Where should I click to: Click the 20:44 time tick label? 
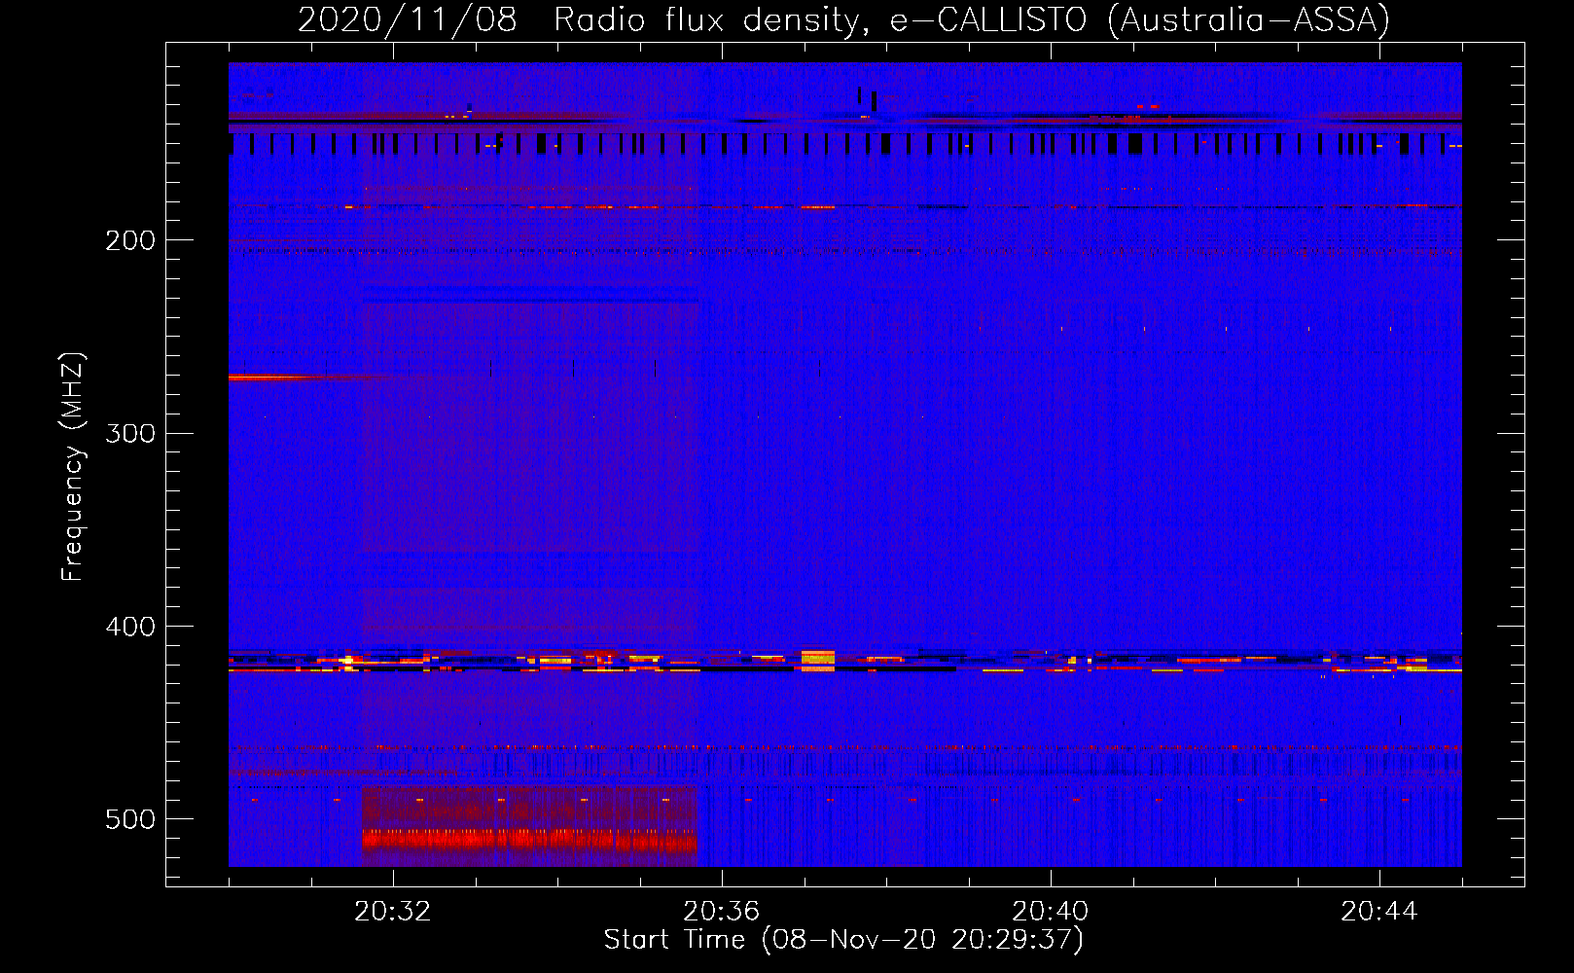coord(1379,912)
